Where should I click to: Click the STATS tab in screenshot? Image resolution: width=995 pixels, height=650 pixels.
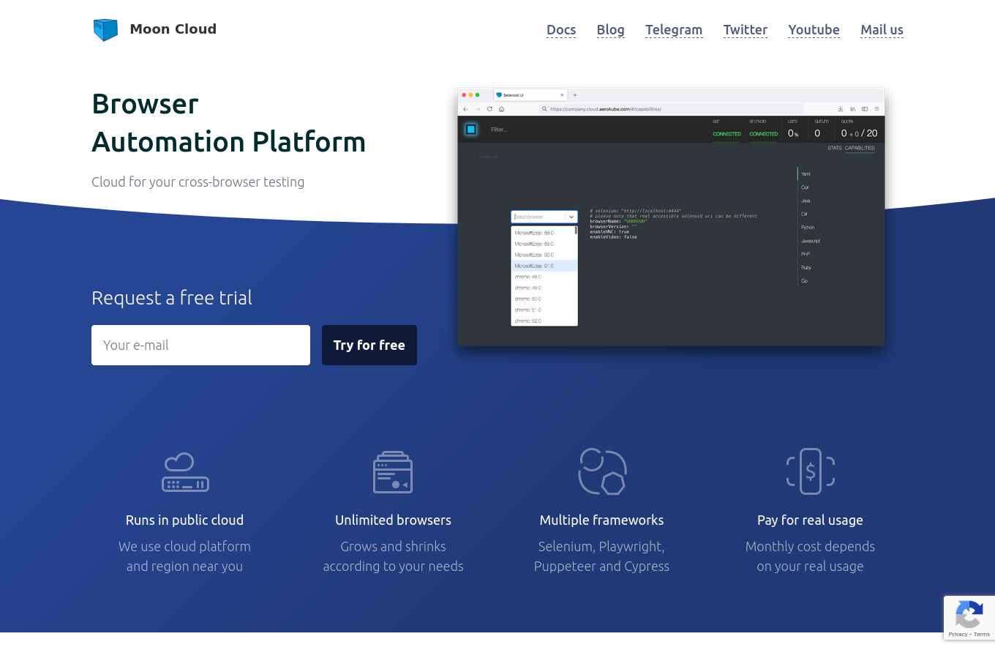pos(835,148)
